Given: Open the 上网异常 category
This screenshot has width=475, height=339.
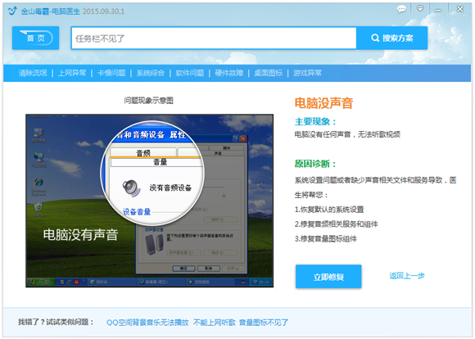Looking at the screenshot, I should (72, 73).
